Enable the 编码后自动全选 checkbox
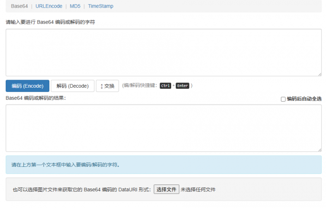 [x=283, y=99]
